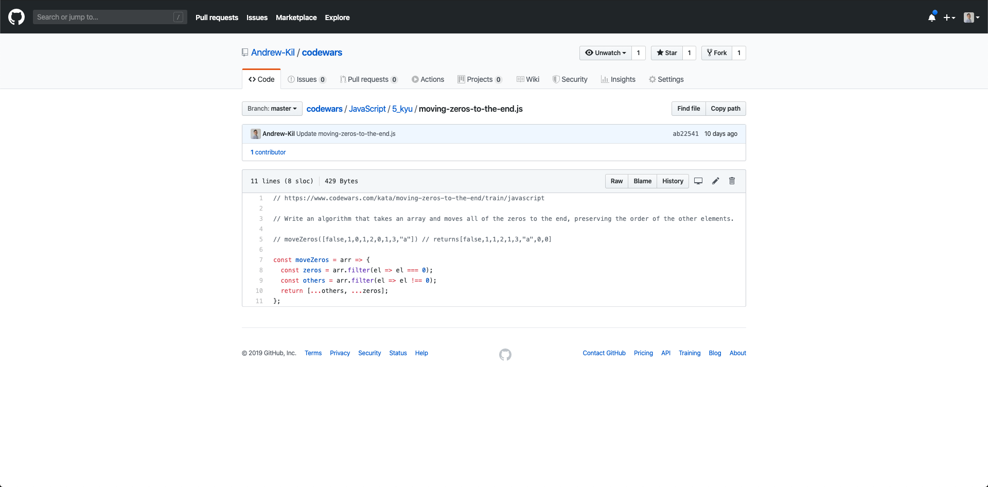Open the Blame view

(642, 181)
